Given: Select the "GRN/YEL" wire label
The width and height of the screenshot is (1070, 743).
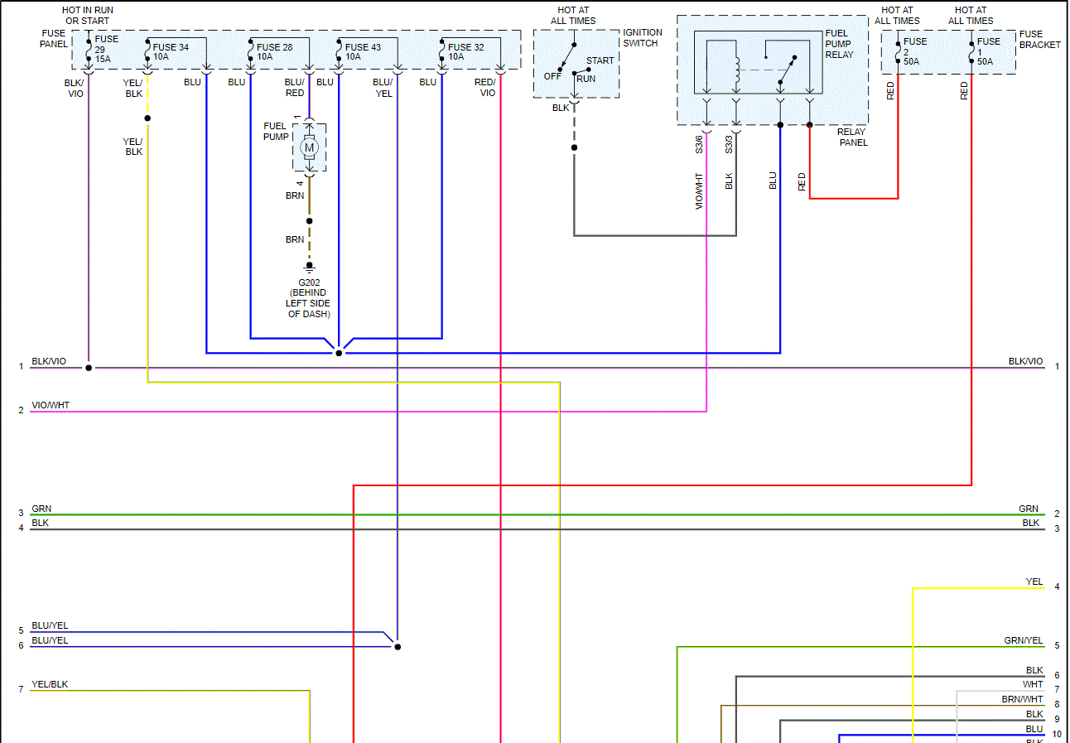Looking at the screenshot, I should click(1024, 640).
